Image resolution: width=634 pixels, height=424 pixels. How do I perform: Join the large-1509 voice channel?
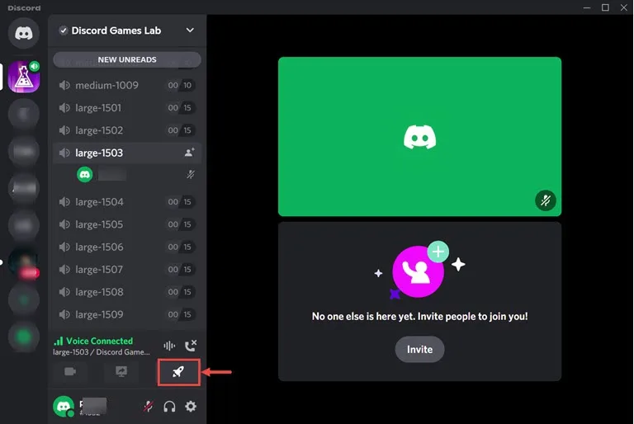(x=127, y=314)
